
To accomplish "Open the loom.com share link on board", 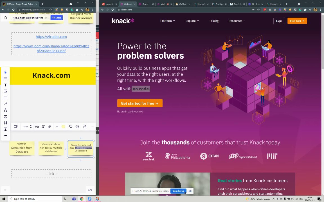I will 51,49.
